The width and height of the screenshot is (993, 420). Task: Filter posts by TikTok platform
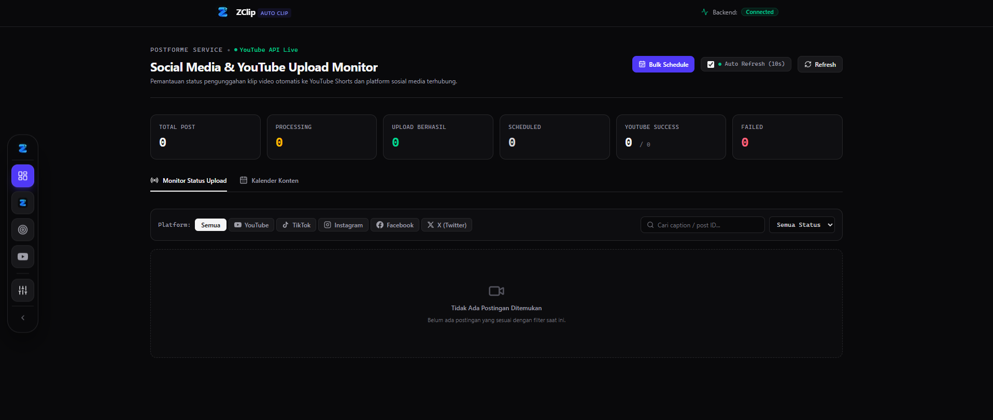pyautogui.click(x=296, y=225)
